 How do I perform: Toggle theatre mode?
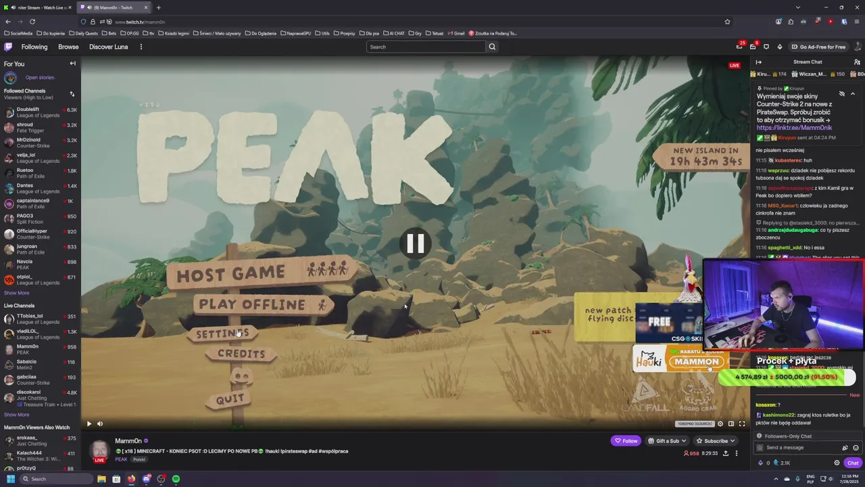pos(731,424)
